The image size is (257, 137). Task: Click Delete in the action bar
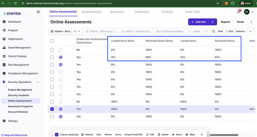pyautogui.click(x=163, y=134)
